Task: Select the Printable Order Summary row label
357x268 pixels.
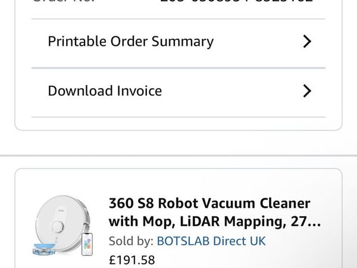Action: click(x=130, y=42)
